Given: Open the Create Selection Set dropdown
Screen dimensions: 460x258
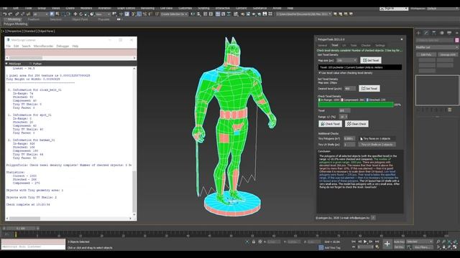Looking at the screenshot, I should [174, 14].
